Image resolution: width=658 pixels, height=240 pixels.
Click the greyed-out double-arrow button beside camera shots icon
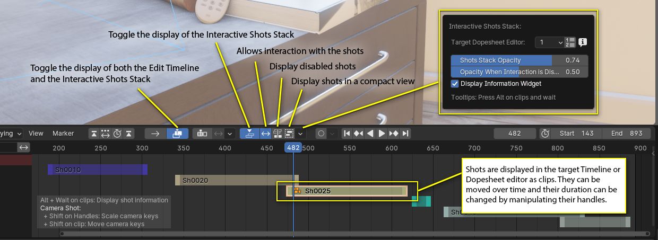tap(218, 134)
